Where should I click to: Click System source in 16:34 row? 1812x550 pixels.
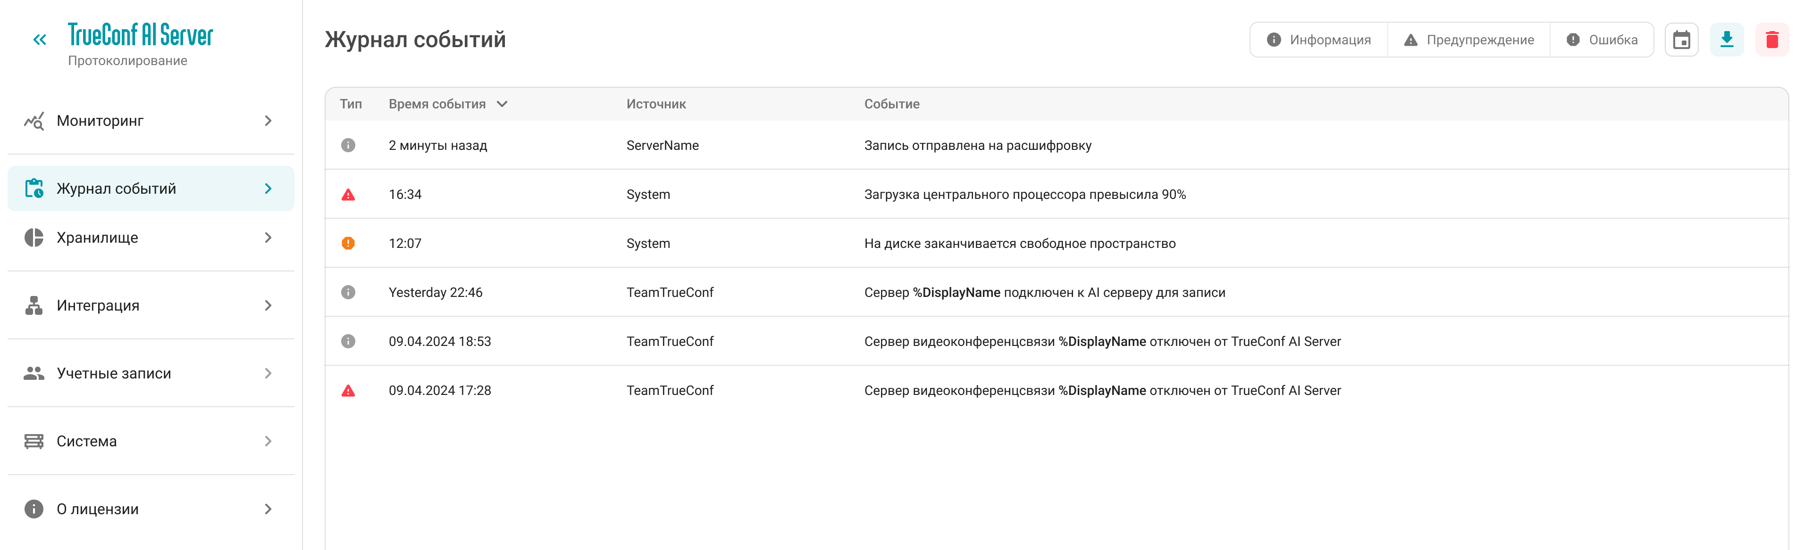[648, 195]
